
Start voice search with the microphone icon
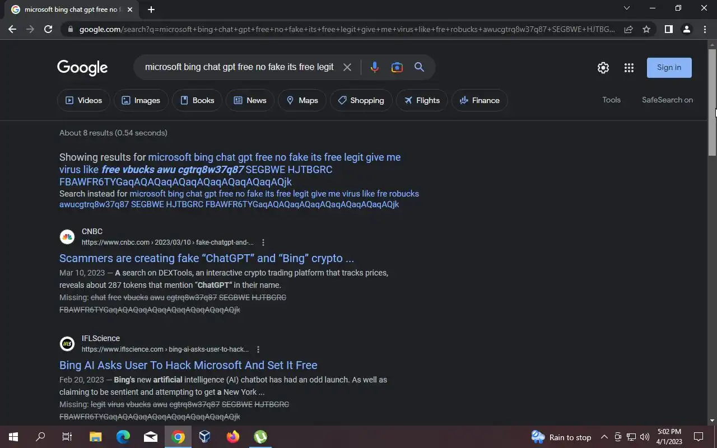tap(375, 67)
